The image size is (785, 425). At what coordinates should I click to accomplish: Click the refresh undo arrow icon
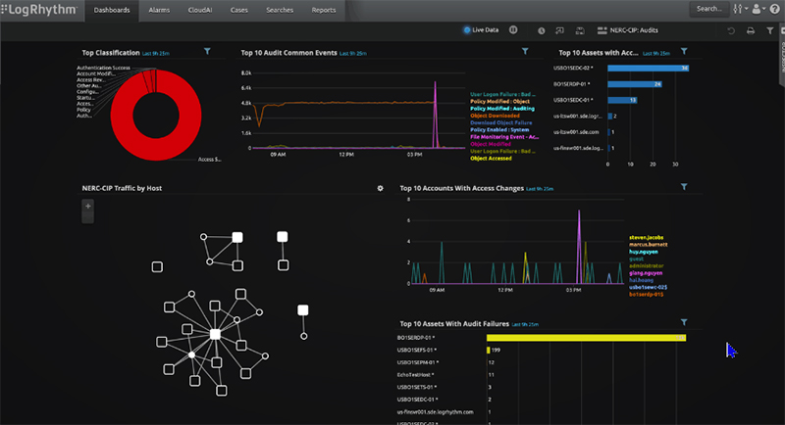pyautogui.click(x=731, y=30)
